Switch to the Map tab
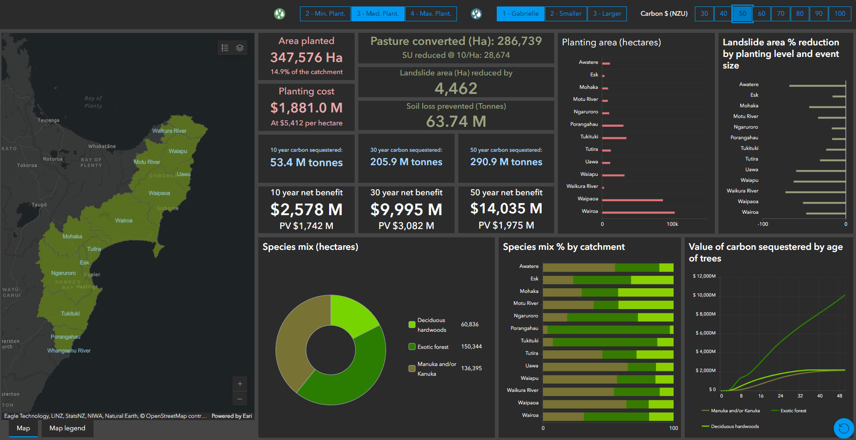 click(x=23, y=428)
